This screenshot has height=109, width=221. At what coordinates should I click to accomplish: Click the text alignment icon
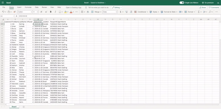pyautogui.click(x=82, y=12)
